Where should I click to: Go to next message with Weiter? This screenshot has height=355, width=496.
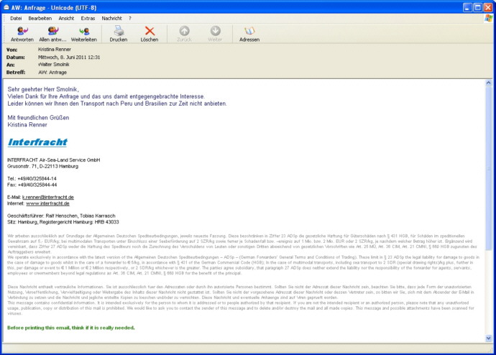(x=215, y=34)
